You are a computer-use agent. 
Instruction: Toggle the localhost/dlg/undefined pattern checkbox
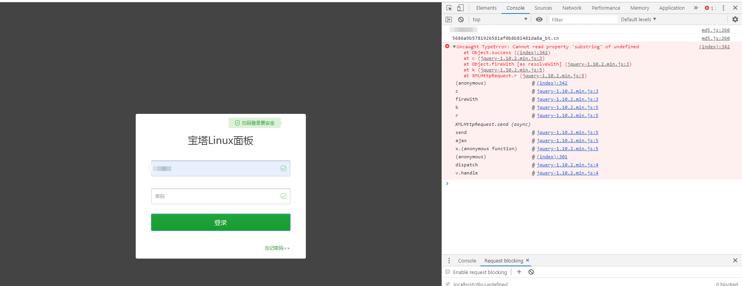tap(448, 284)
